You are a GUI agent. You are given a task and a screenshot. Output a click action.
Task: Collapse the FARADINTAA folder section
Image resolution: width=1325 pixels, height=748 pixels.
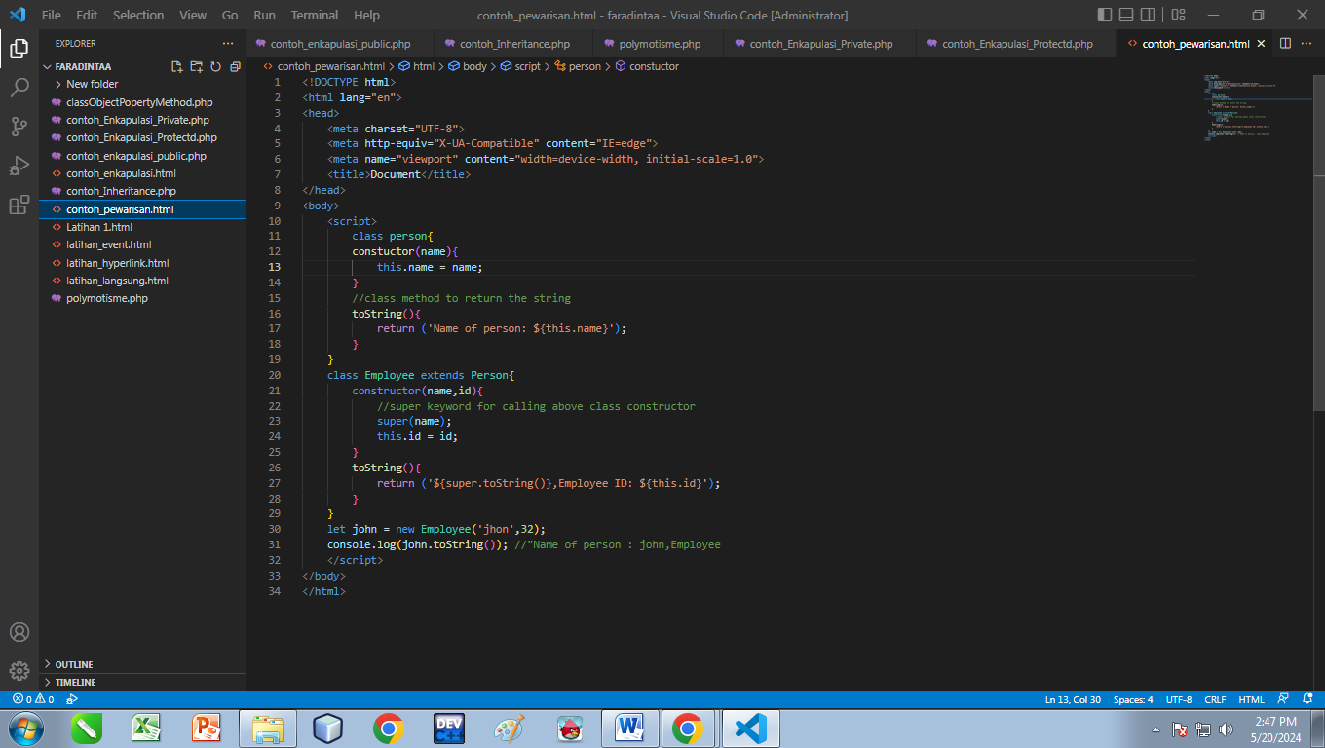[83, 66]
